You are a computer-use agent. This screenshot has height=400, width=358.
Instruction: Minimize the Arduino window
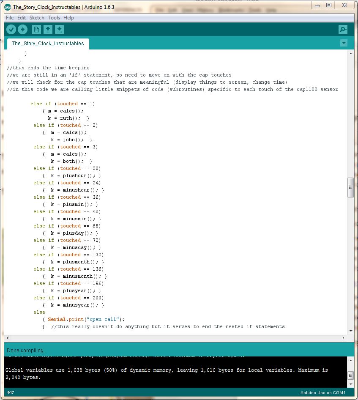click(317, 5)
